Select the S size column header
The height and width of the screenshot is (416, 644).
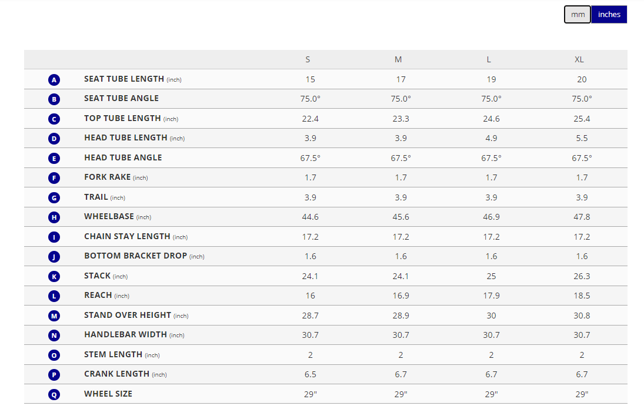308,60
